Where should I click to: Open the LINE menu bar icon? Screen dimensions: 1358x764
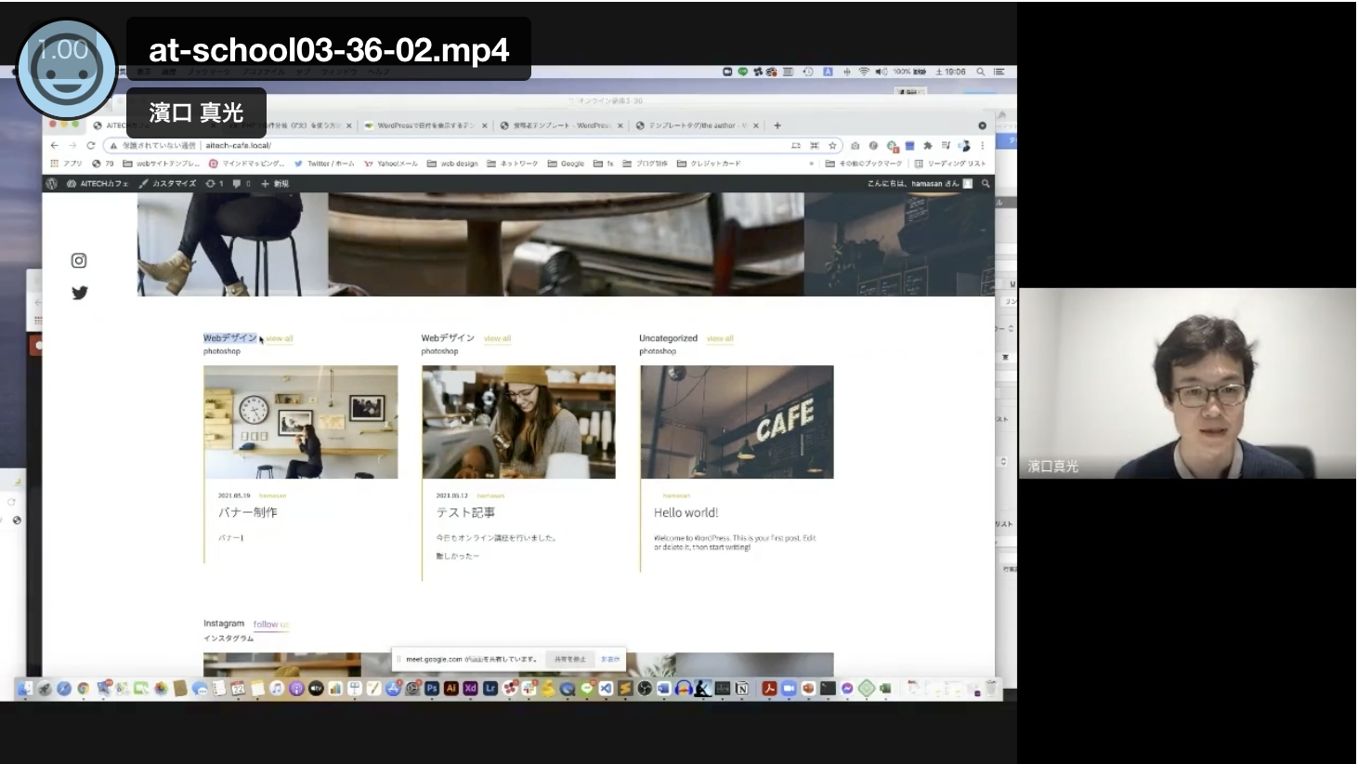743,72
